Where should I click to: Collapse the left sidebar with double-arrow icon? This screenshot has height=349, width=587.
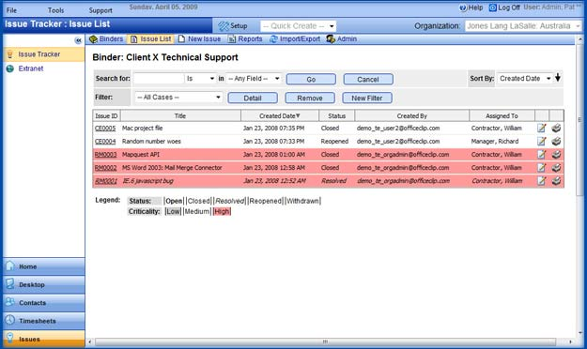coord(78,40)
